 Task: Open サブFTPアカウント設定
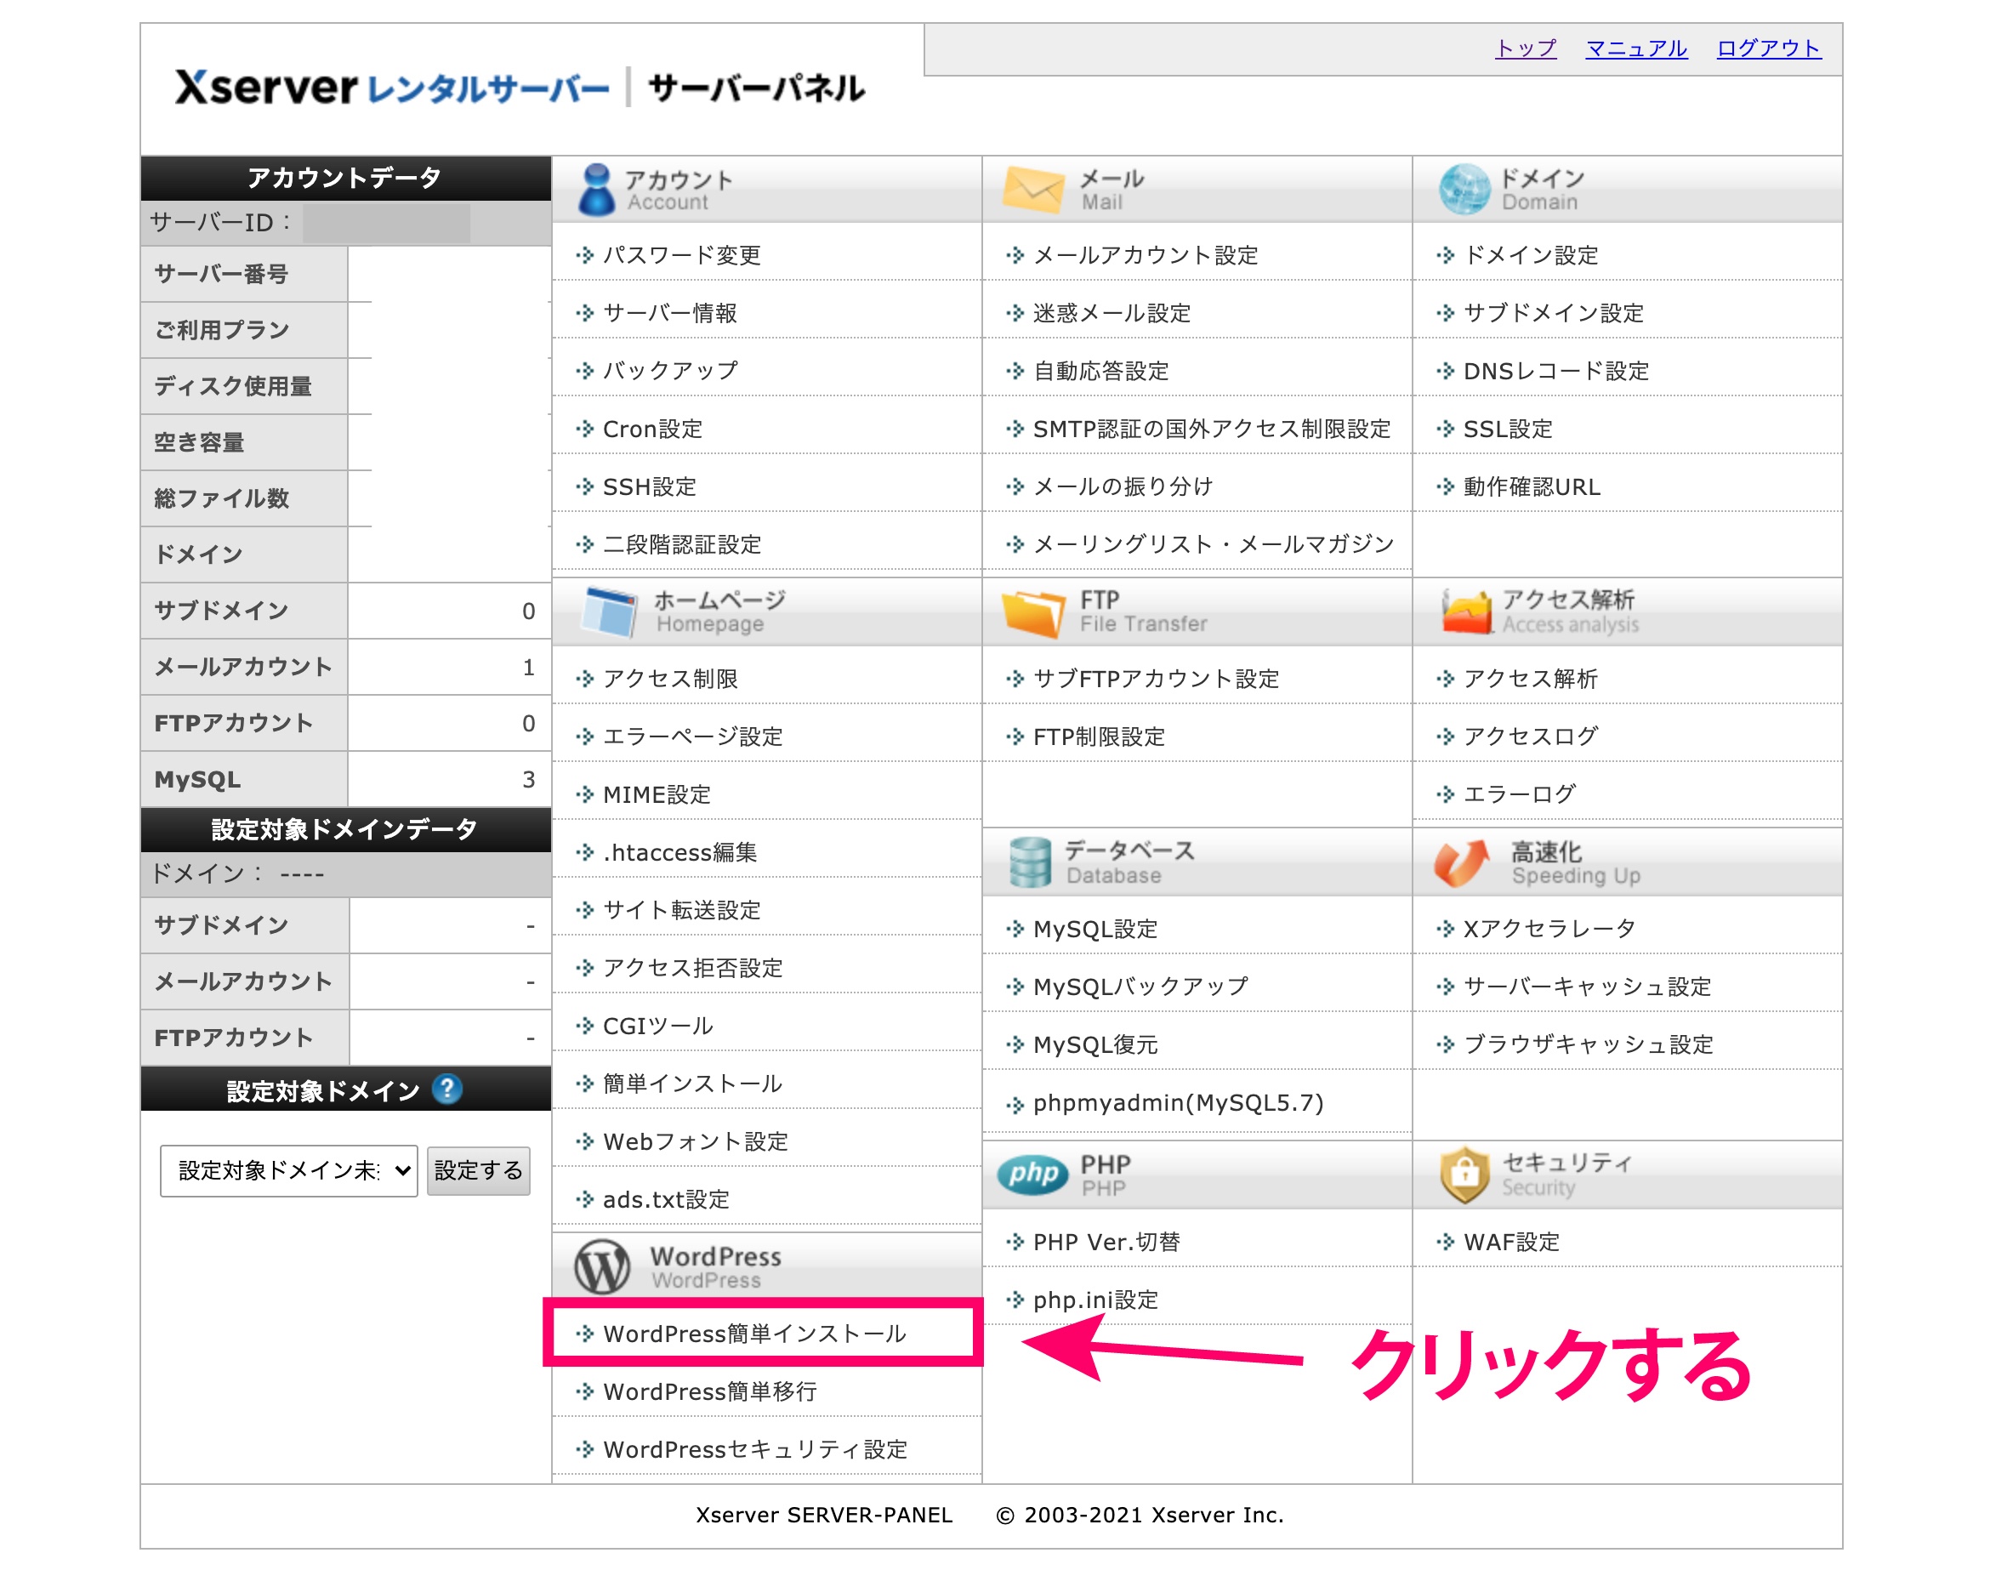[1156, 679]
